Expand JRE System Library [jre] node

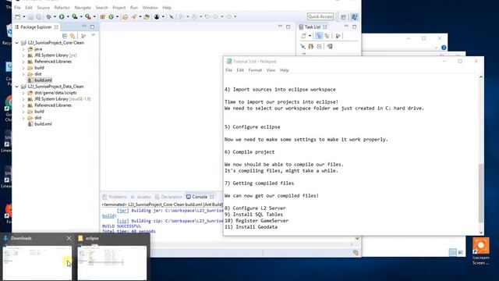[x=23, y=55]
